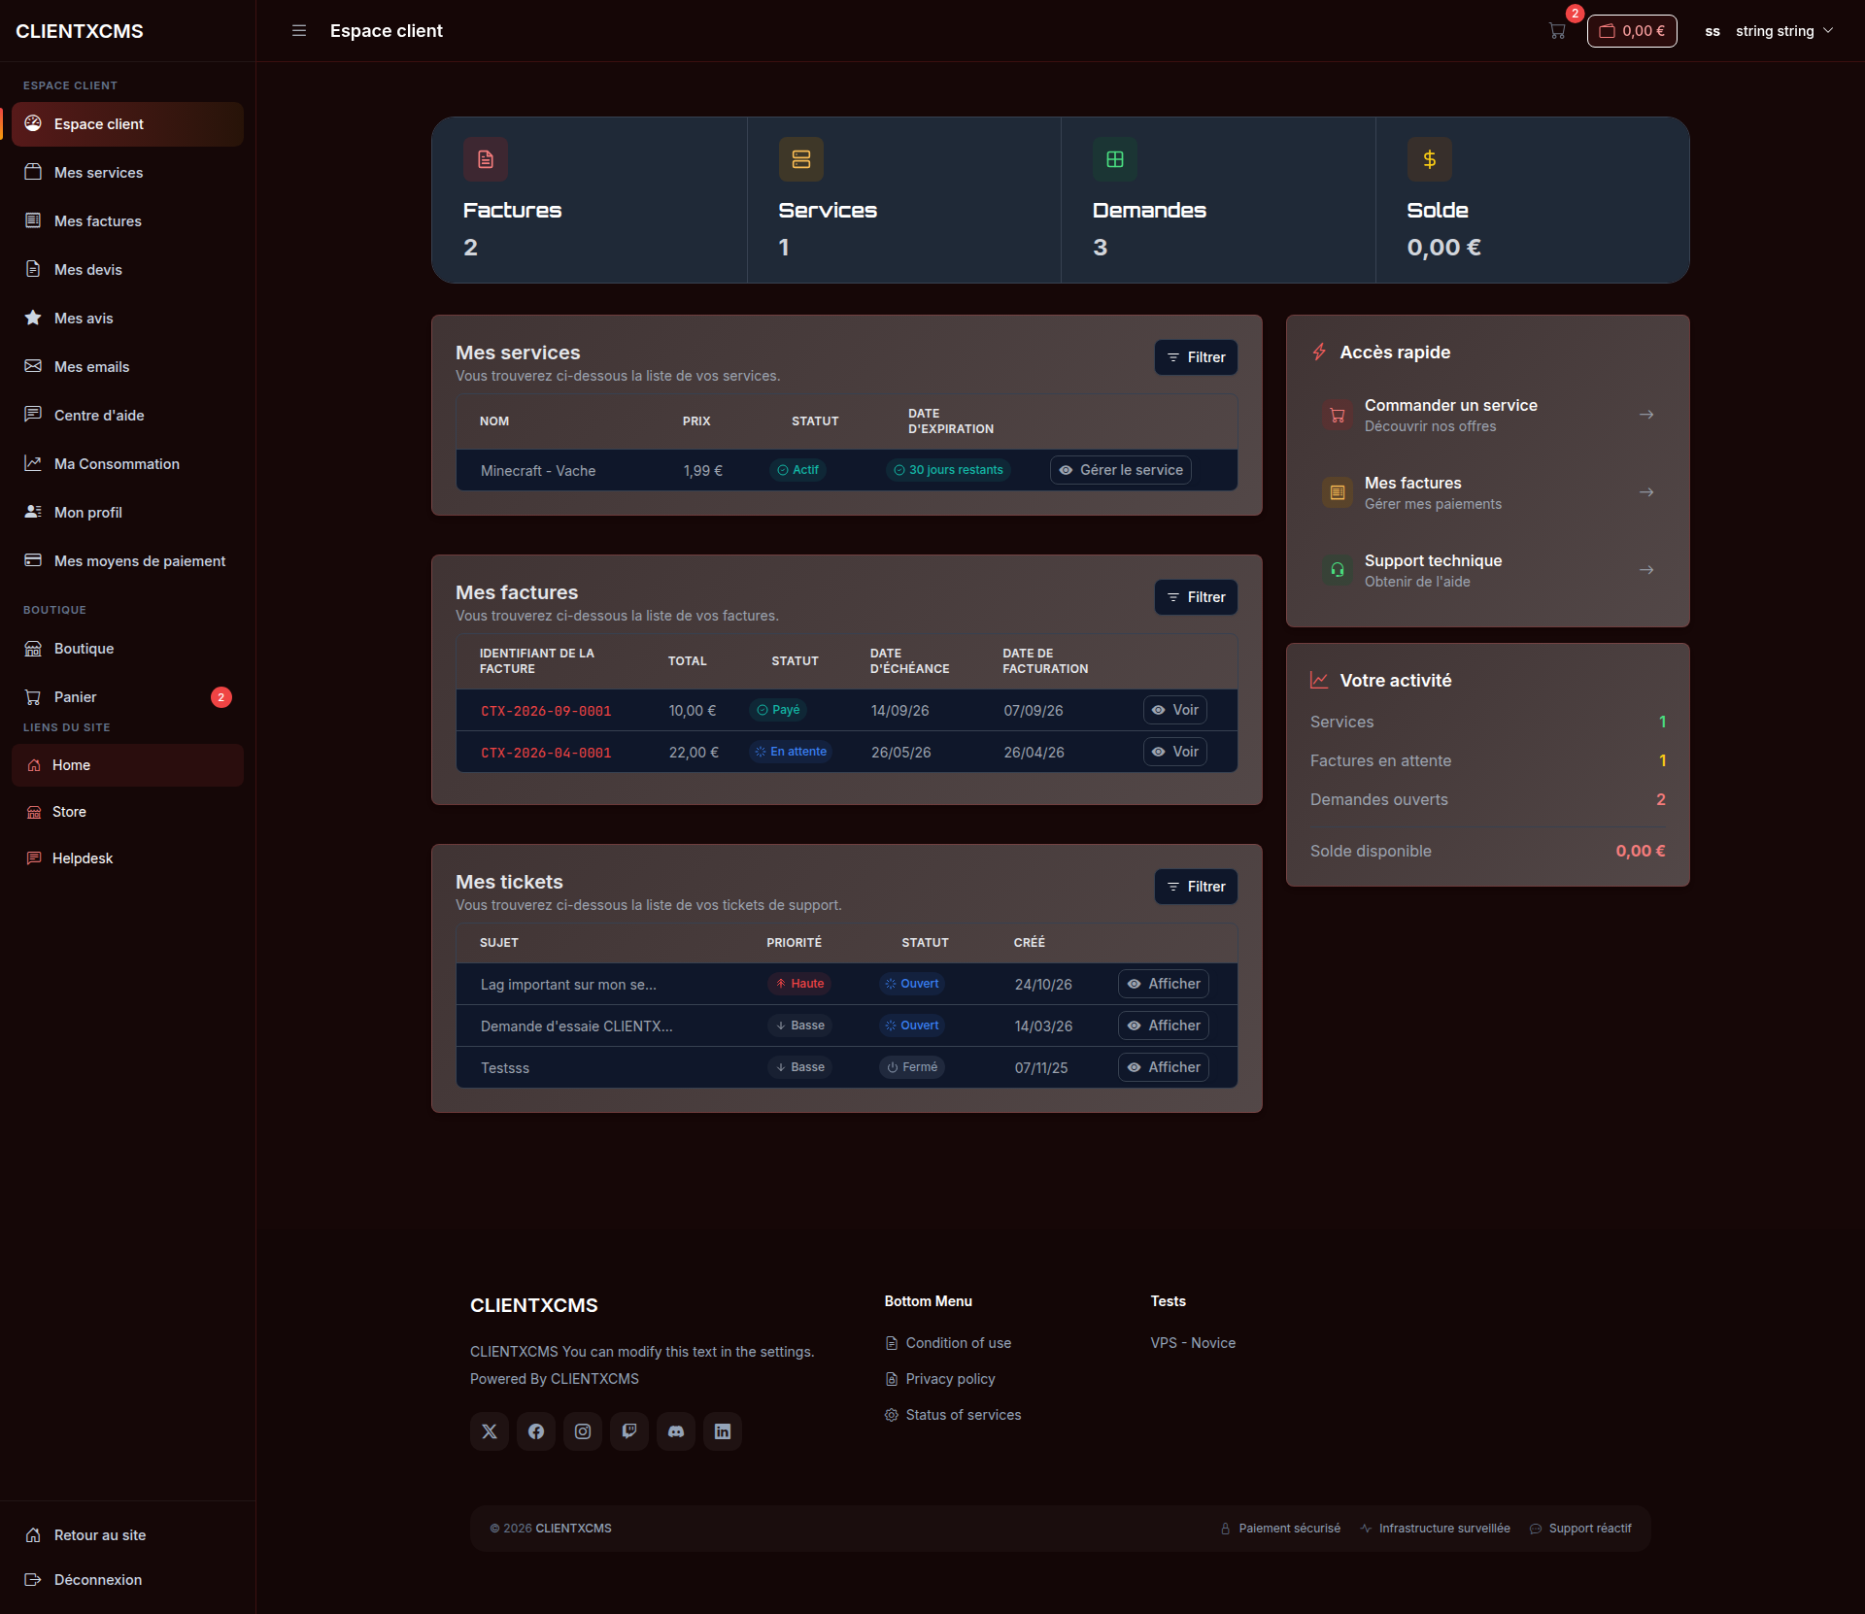This screenshot has width=1865, height=1614.
Task: Click the Retour au site item
Action: 127,1535
